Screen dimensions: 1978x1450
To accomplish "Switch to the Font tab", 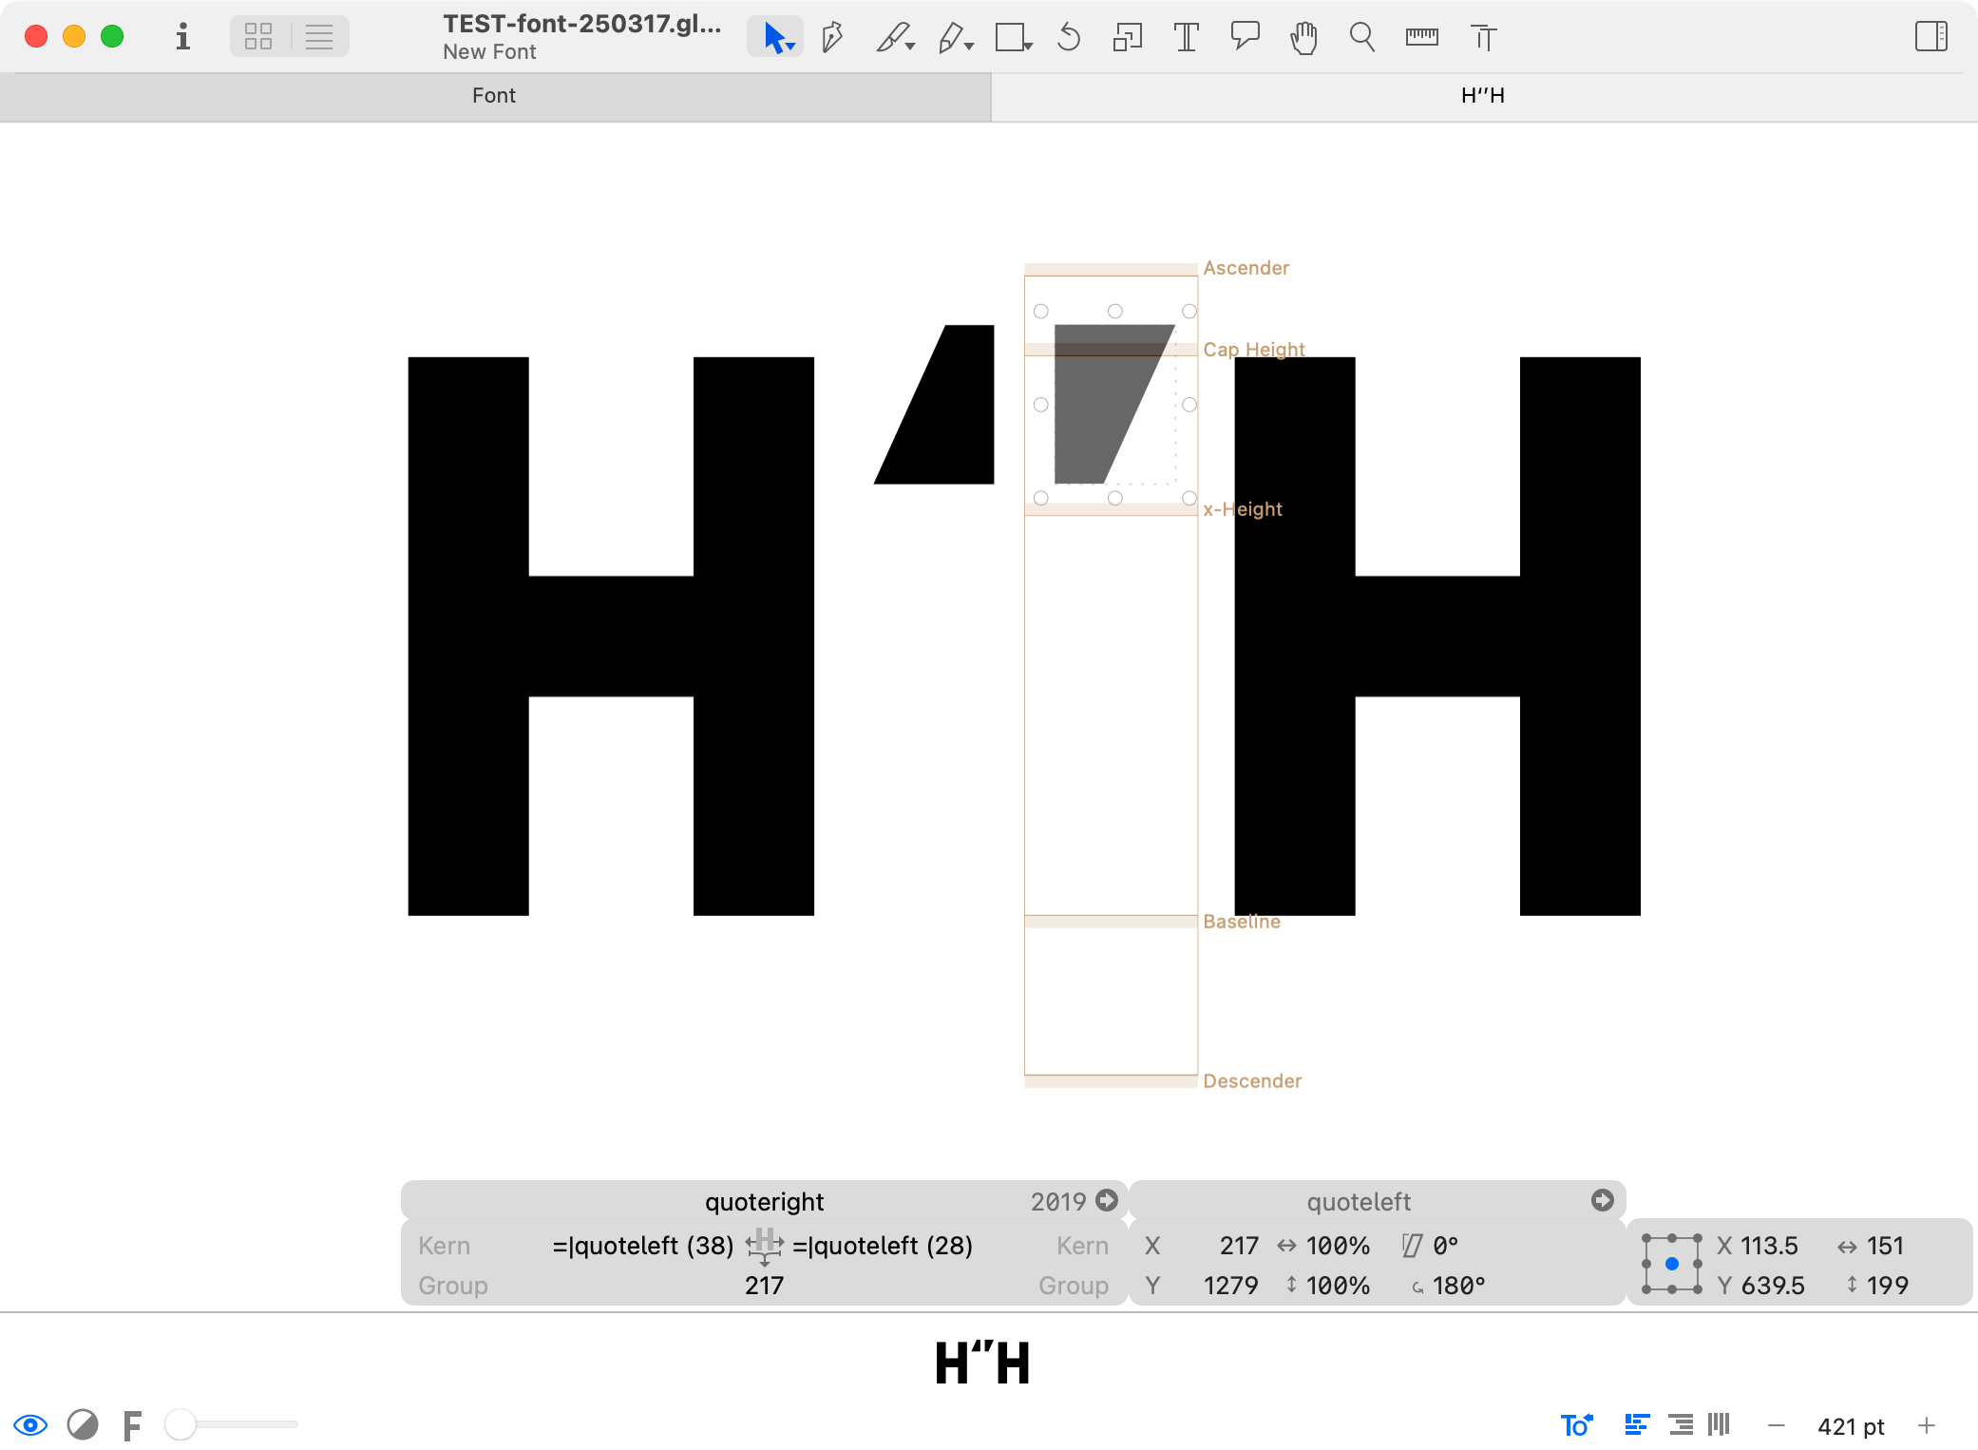I will (494, 96).
